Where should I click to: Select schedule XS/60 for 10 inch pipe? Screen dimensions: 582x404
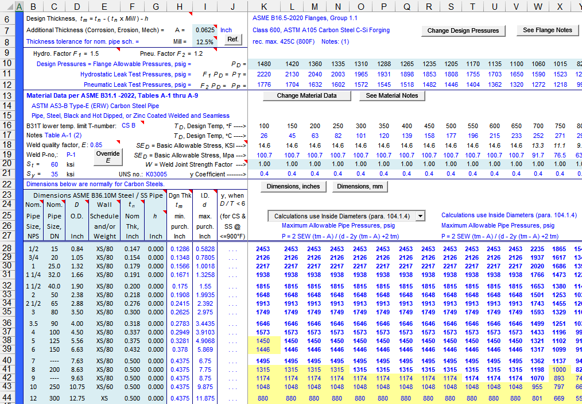(104, 387)
